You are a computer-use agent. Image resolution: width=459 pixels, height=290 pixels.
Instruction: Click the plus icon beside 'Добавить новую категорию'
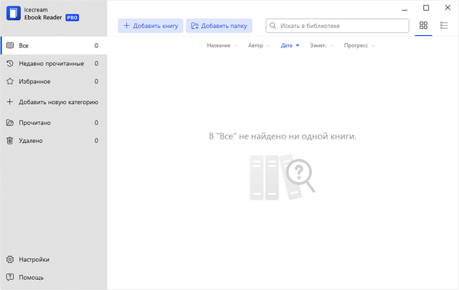pos(10,102)
